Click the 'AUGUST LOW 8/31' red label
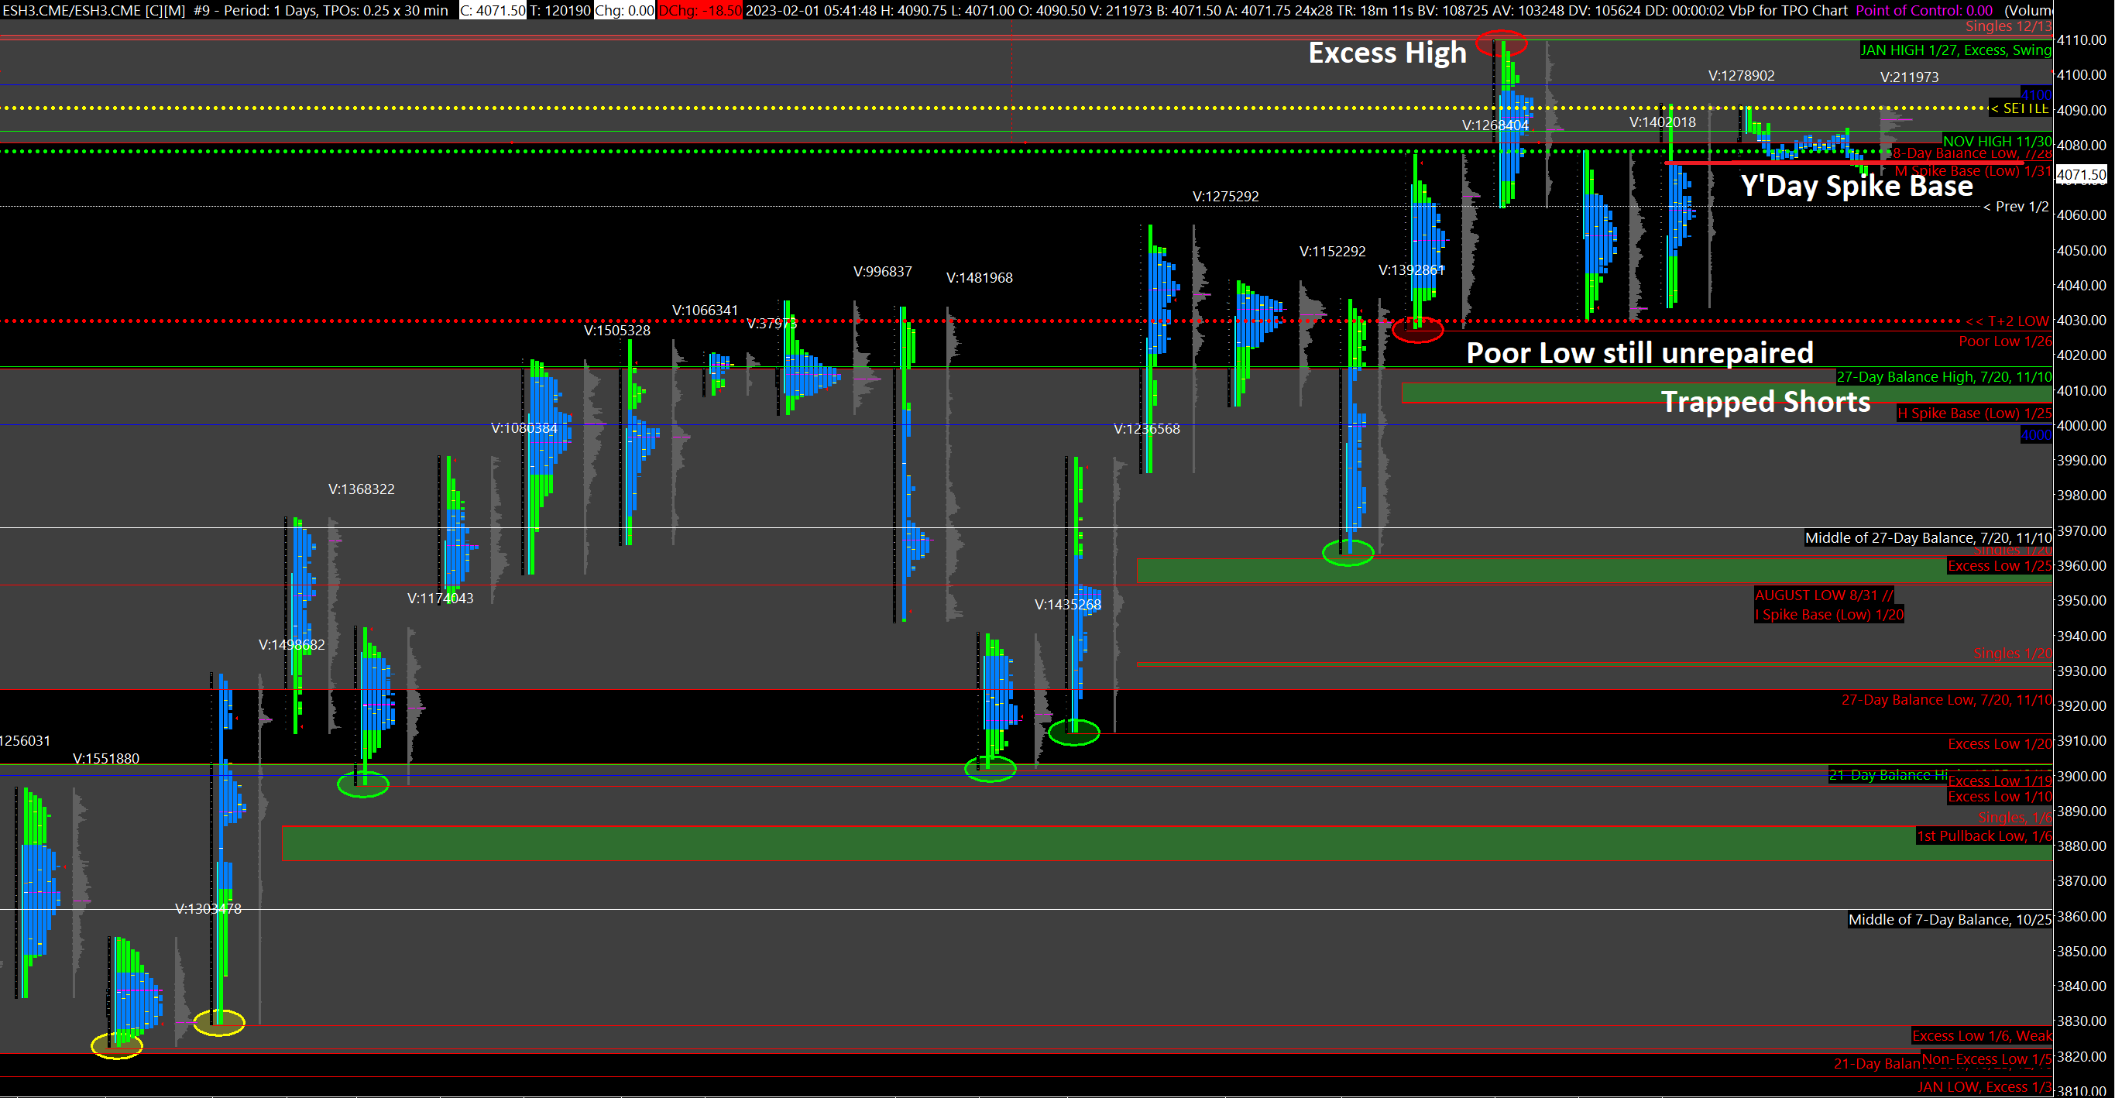Viewport: 2115px width, 1098px height. 1823,595
